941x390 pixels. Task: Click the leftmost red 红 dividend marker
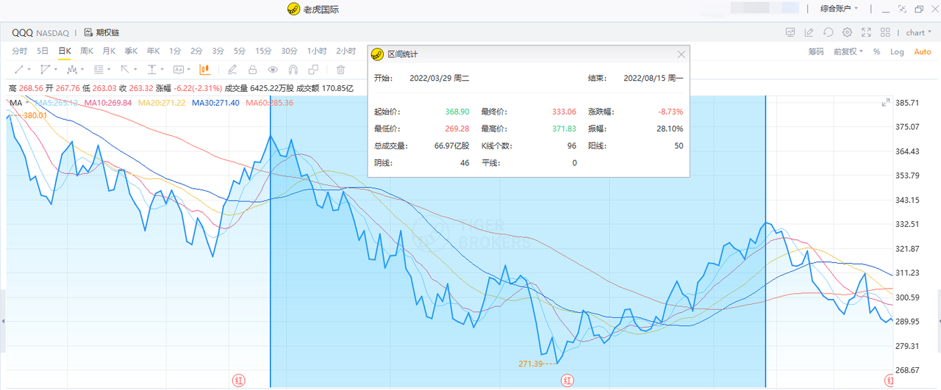point(238,380)
